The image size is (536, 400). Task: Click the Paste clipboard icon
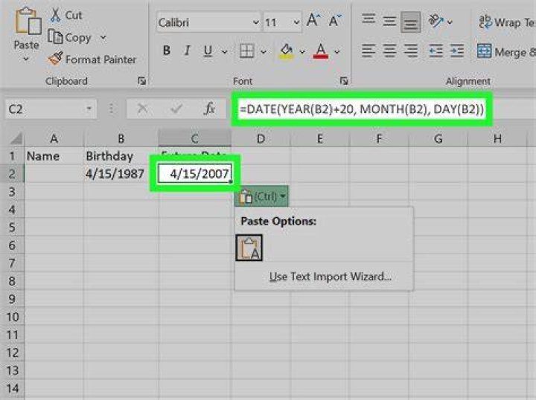point(28,21)
